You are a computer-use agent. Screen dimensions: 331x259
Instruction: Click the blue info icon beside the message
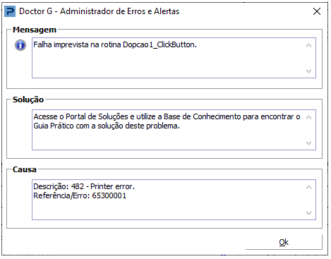(x=20, y=45)
